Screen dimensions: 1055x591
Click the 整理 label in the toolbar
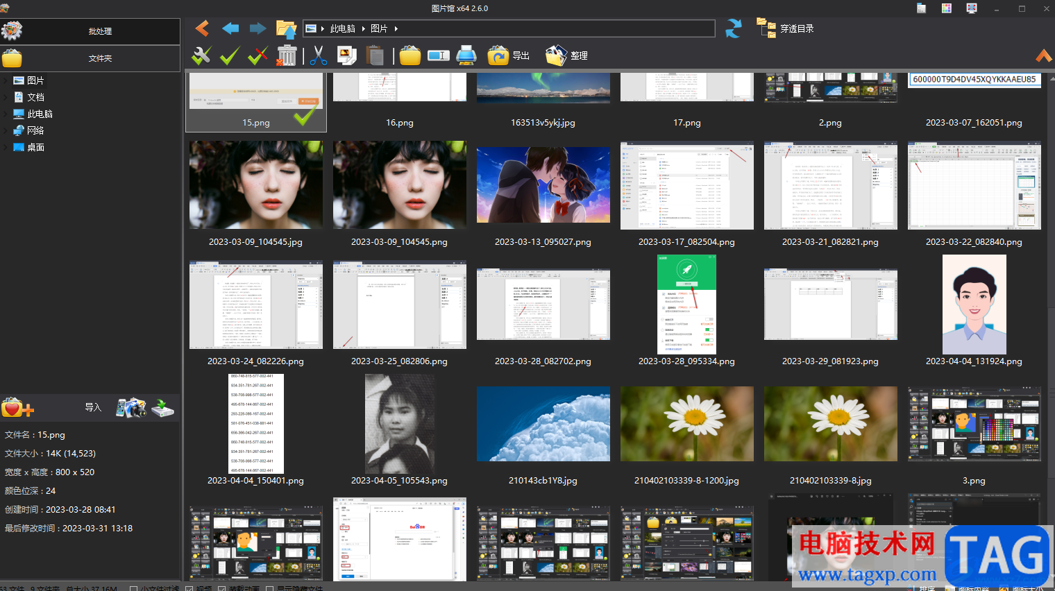(x=579, y=55)
